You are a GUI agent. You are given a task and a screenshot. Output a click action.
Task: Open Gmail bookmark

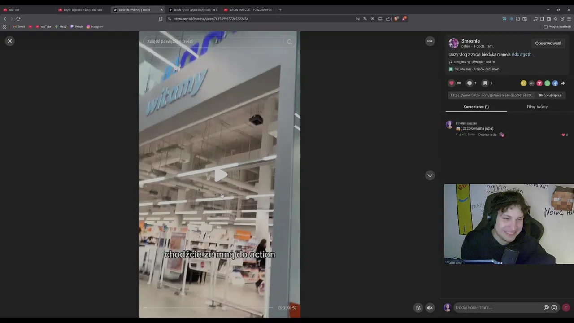tap(19, 26)
